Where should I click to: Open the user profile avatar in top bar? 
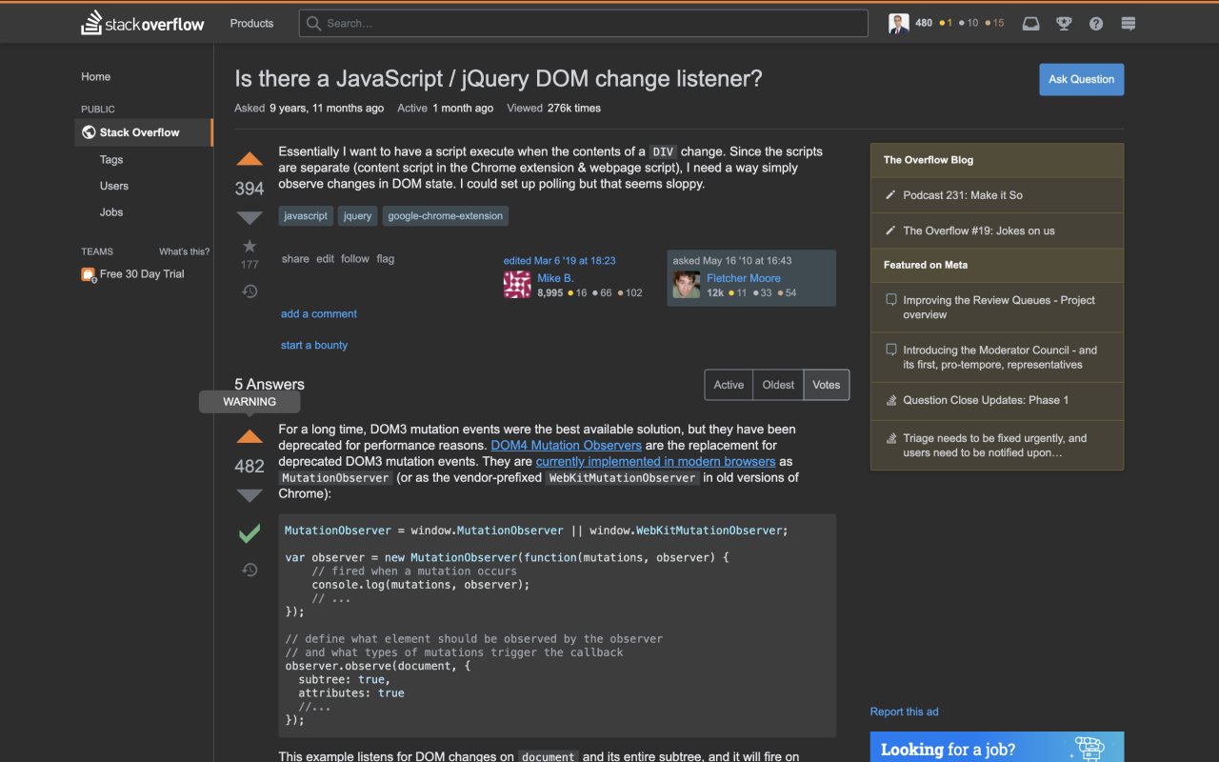pyautogui.click(x=899, y=23)
